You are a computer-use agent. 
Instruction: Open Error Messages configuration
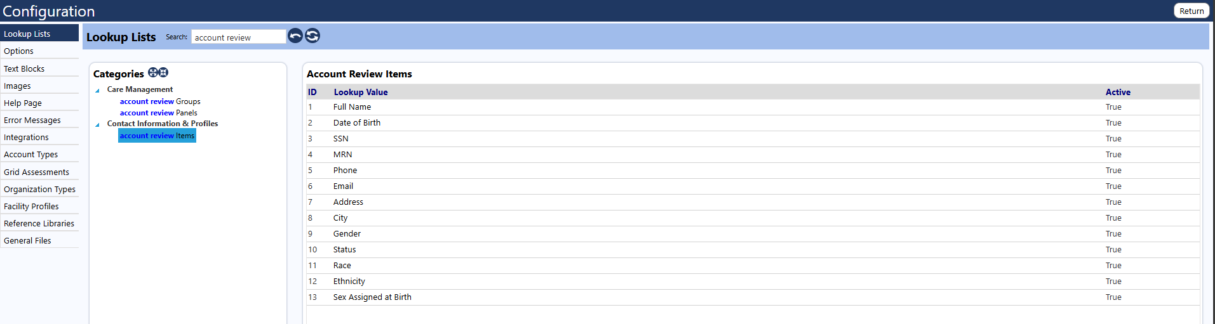[x=39, y=120]
